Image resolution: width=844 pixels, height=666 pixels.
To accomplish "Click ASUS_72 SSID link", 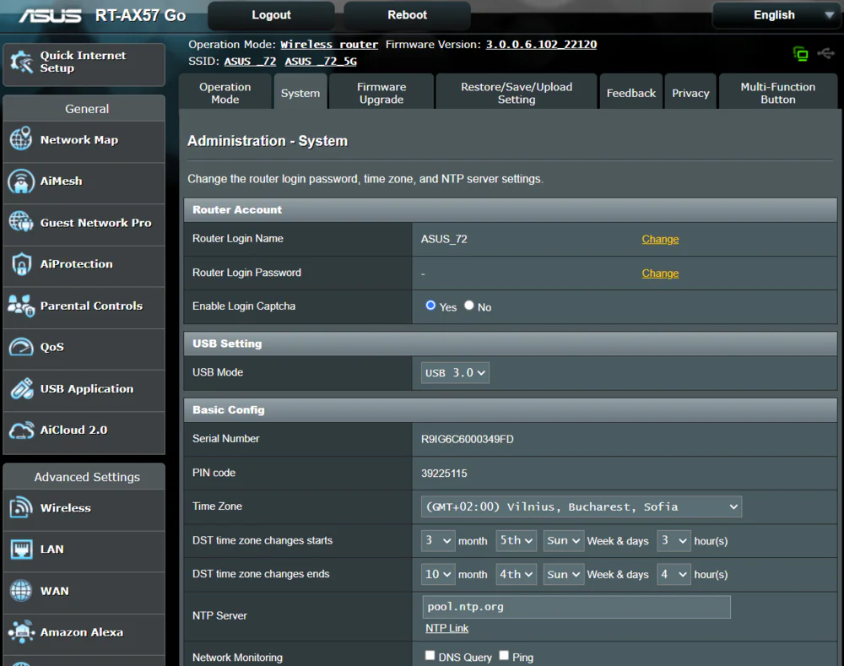I will [250, 62].
